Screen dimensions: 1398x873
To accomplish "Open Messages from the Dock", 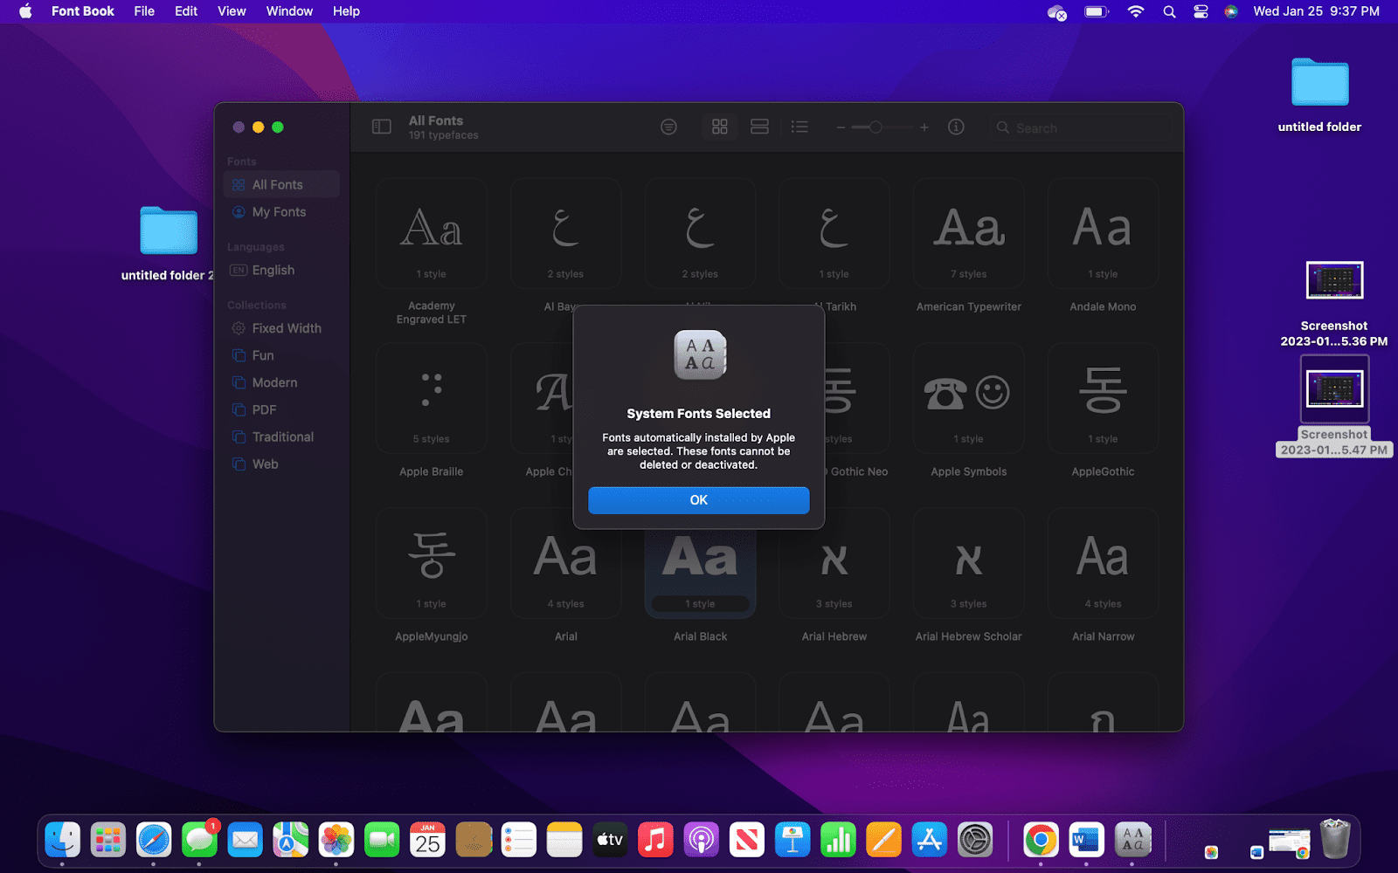I will point(200,841).
